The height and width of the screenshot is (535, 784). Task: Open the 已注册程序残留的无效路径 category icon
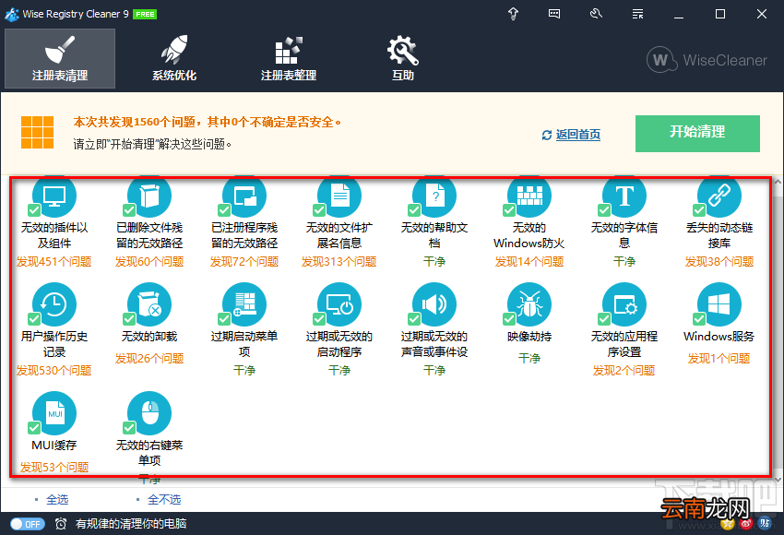(244, 196)
